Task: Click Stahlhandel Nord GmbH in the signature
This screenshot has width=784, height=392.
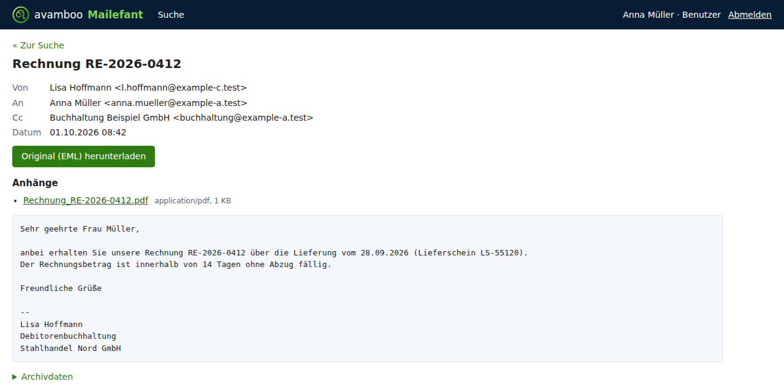Action: click(70, 349)
